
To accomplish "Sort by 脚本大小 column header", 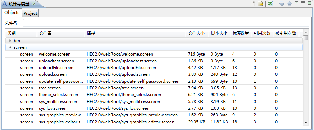I will click(220, 33).
